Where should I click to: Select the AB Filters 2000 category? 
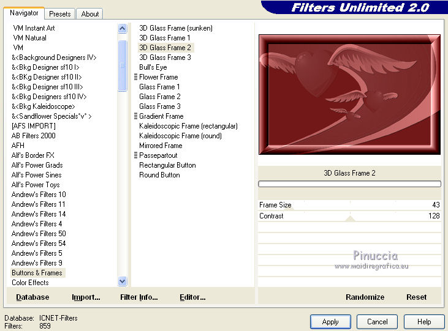click(34, 136)
